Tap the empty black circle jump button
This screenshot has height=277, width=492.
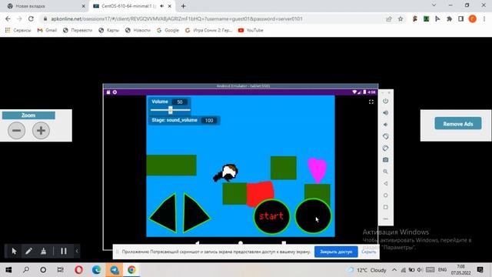coord(313,216)
